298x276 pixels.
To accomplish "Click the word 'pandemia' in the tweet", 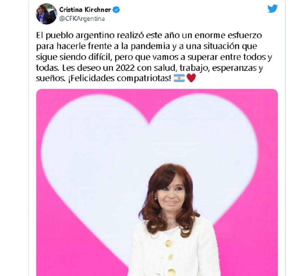I will pos(150,46).
